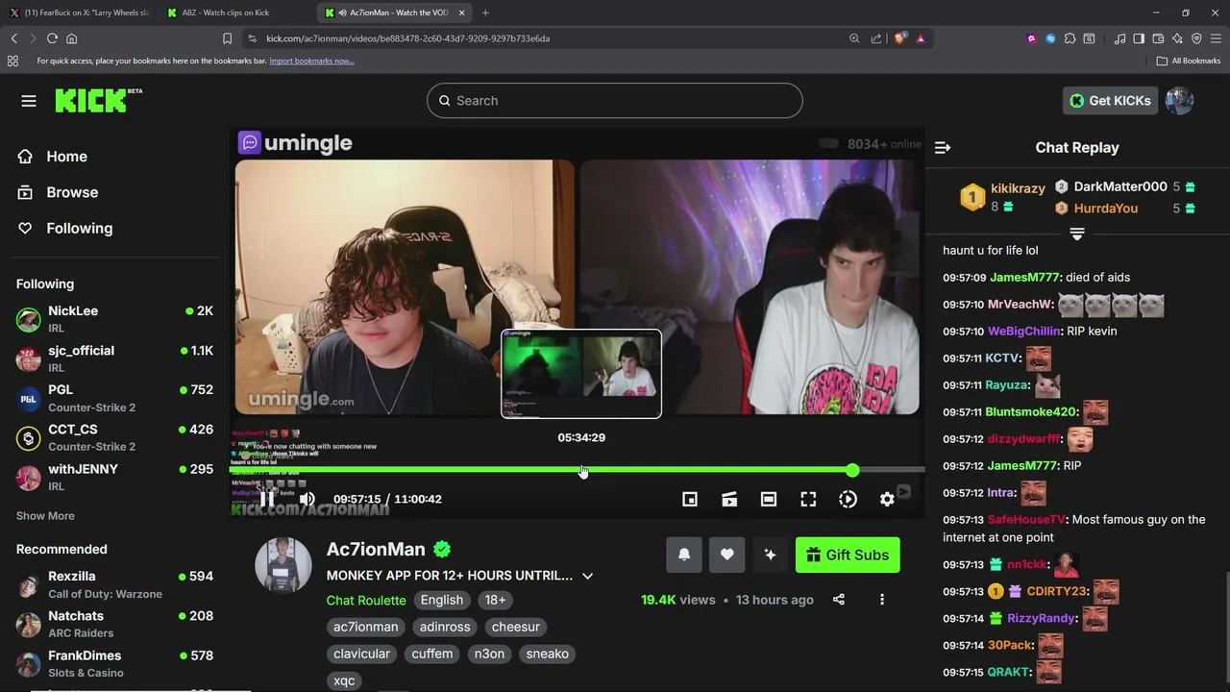Follow Ac7ionMan with the heart button
The height and width of the screenshot is (692, 1230).
[727, 555]
